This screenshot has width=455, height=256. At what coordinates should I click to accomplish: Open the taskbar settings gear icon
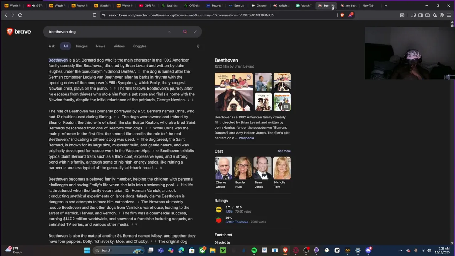point(358,250)
